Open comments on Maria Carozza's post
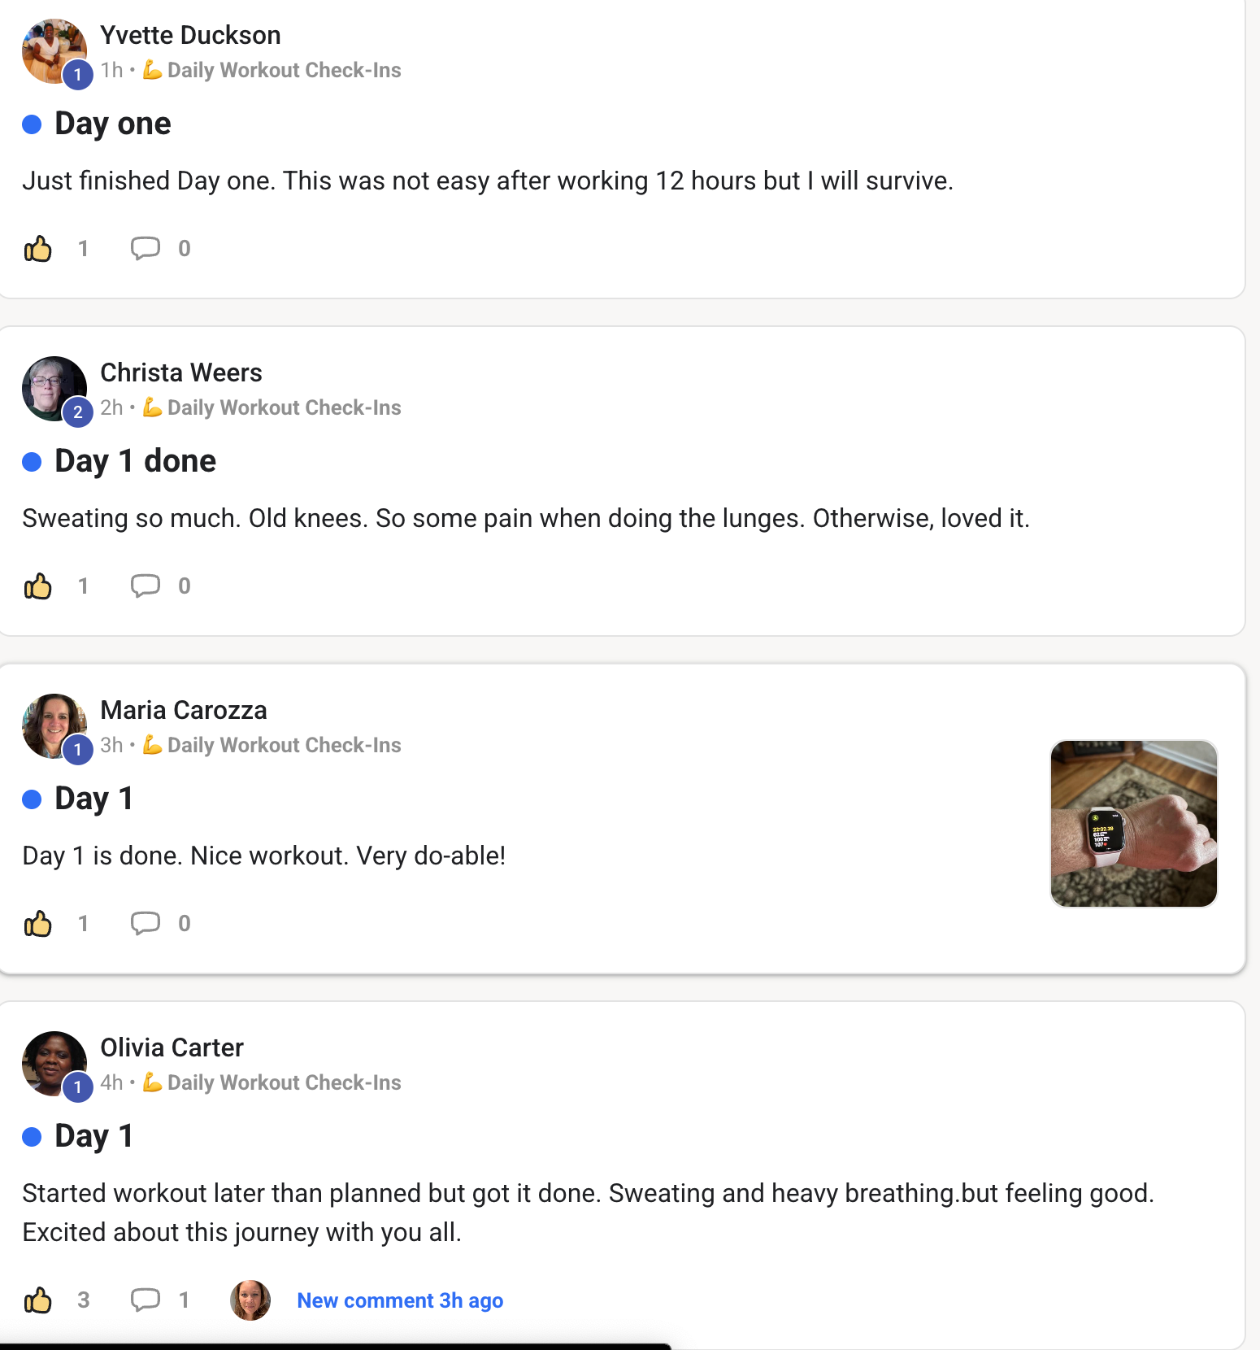This screenshot has height=1350, width=1260. pos(146,924)
